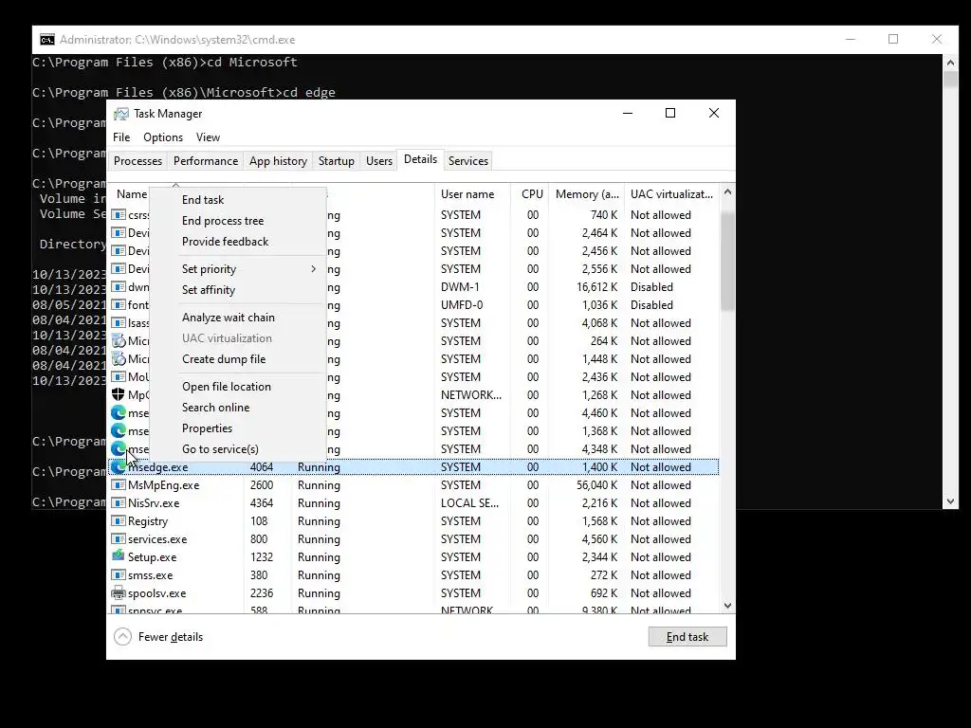Click Task Manager scrollbar up arrow
971x728 pixels.
[727, 192]
